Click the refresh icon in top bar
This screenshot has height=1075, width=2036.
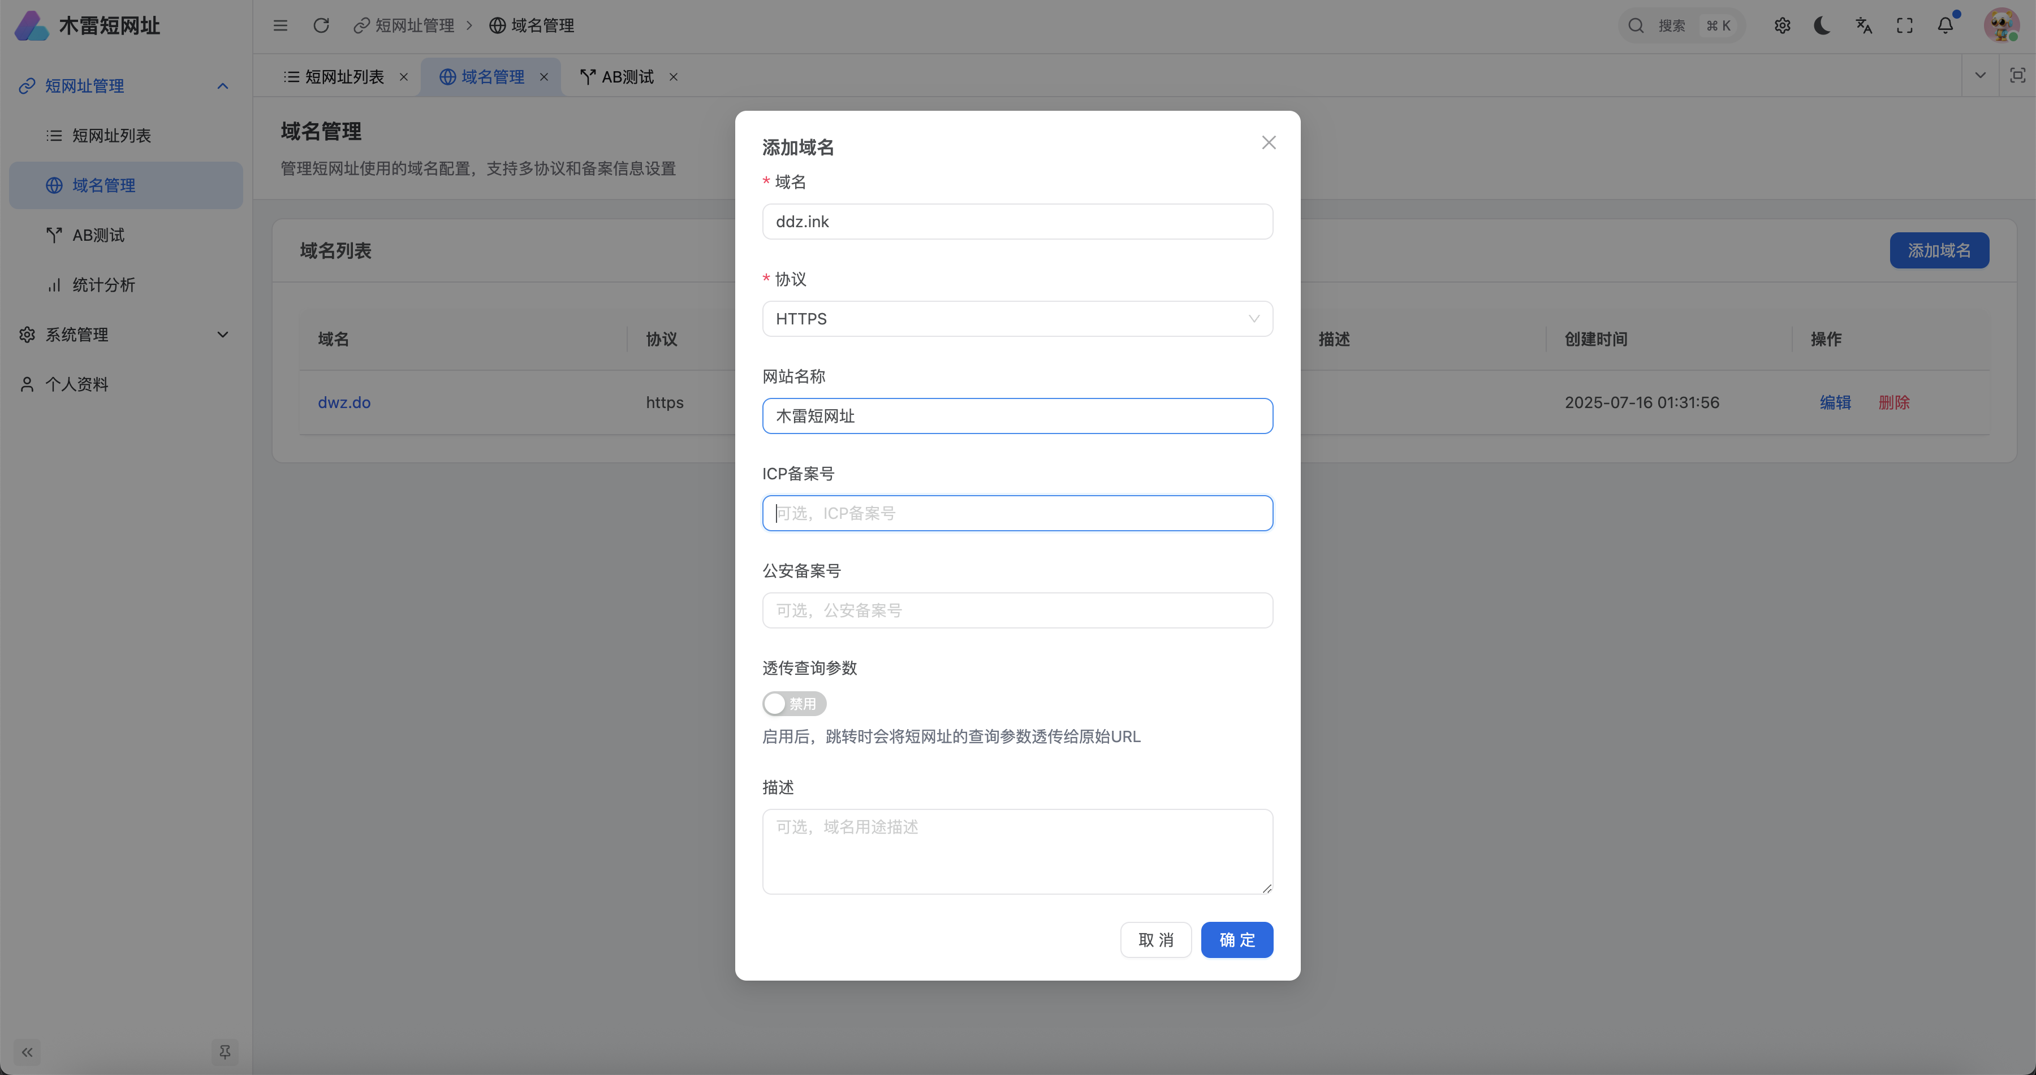[321, 25]
